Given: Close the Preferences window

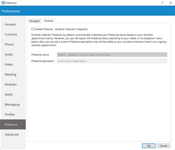Looking at the screenshot, I should [x=171, y=3].
